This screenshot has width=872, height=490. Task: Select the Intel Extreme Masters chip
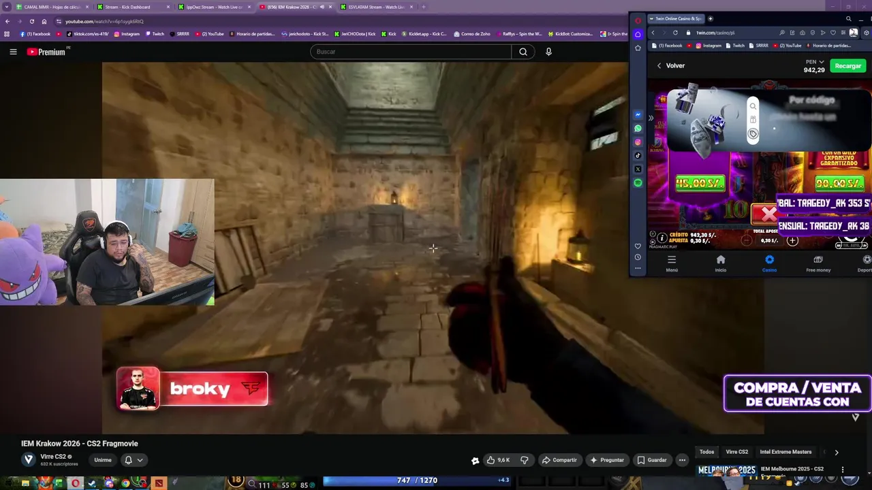(785, 452)
